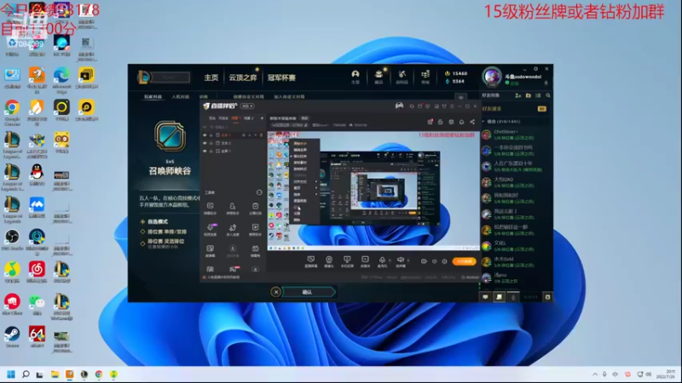Switch to 云顶之弈 tab
The height and width of the screenshot is (383, 682).
point(243,77)
